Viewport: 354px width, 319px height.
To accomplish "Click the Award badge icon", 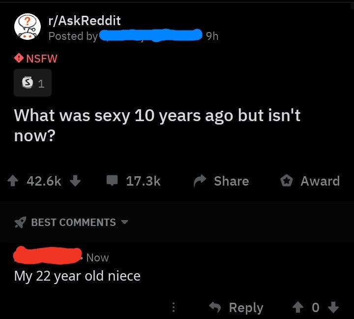I will tap(286, 181).
